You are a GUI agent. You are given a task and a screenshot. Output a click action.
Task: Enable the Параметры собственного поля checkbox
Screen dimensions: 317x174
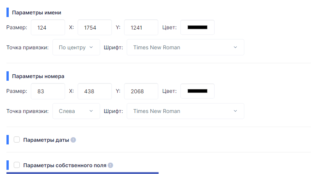17,165
